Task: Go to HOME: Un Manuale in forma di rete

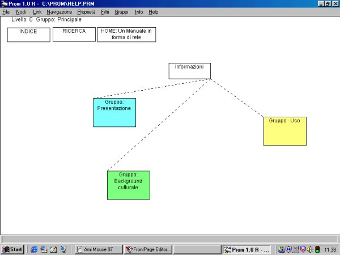Action: (x=126, y=35)
